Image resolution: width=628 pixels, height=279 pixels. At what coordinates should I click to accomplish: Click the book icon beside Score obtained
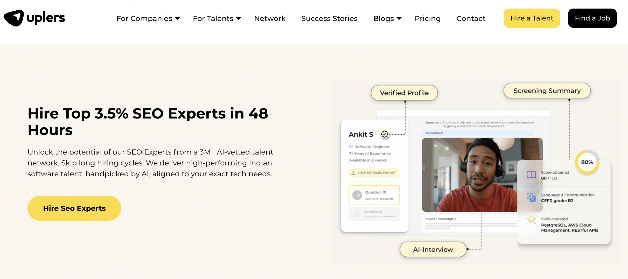pos(531,175)
